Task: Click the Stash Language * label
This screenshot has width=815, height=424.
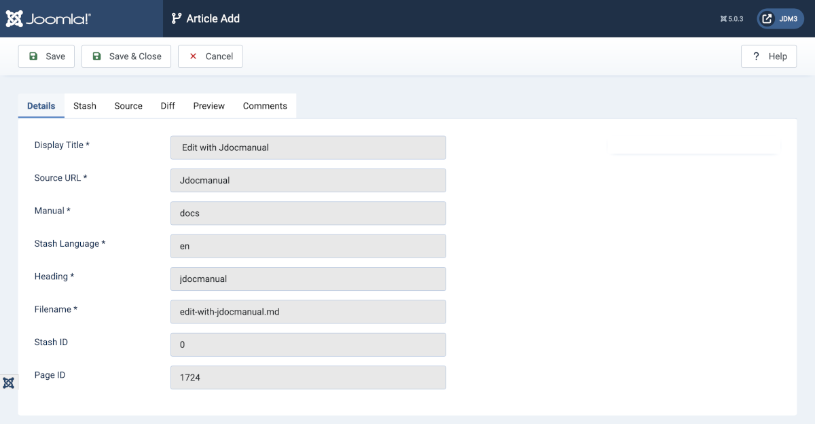Action: click(x=70, y=244)
